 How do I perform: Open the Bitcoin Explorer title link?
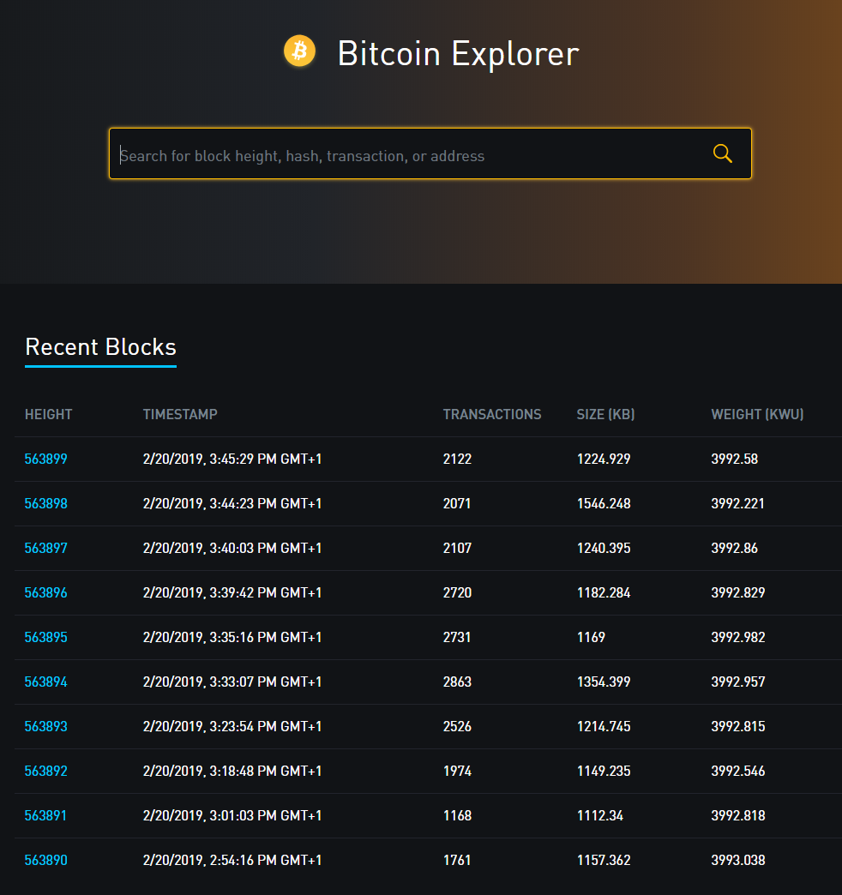pos(459,54)
